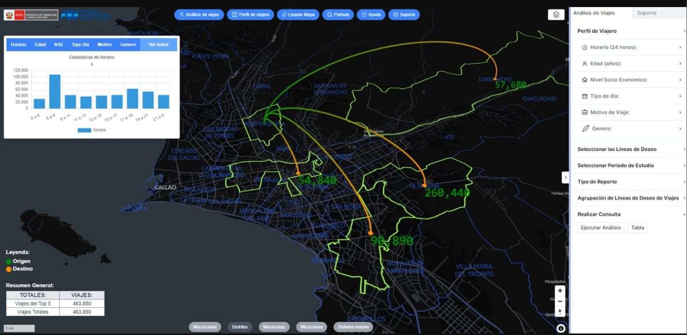Open the Tabla view

tap(637, 227)
